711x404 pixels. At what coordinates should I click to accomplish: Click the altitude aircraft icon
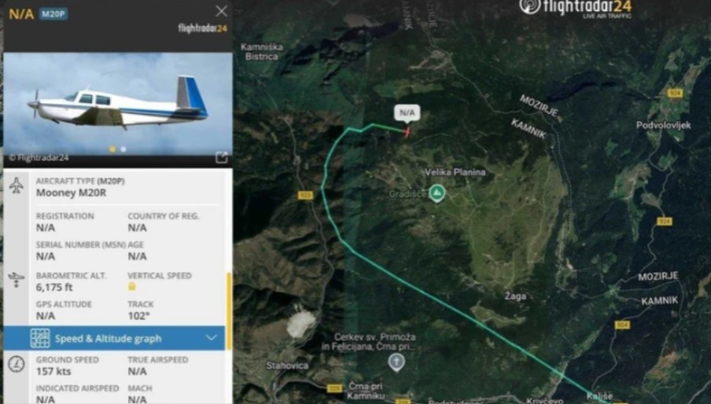[x=17, y=280]
